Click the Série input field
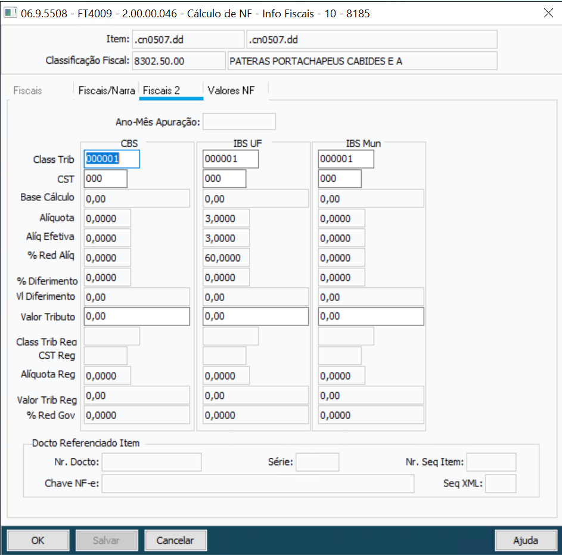 (317, 462)
